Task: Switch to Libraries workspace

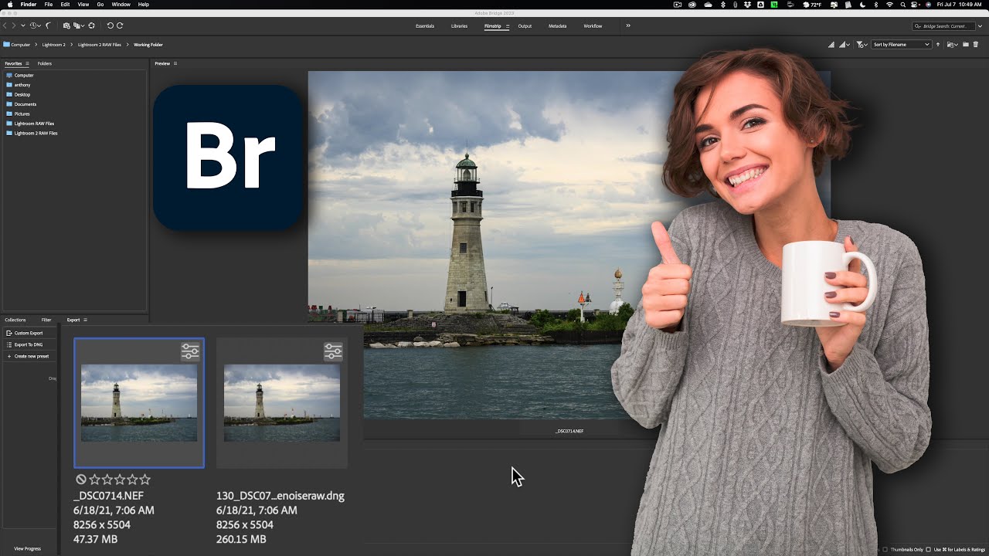Action: 459,26
